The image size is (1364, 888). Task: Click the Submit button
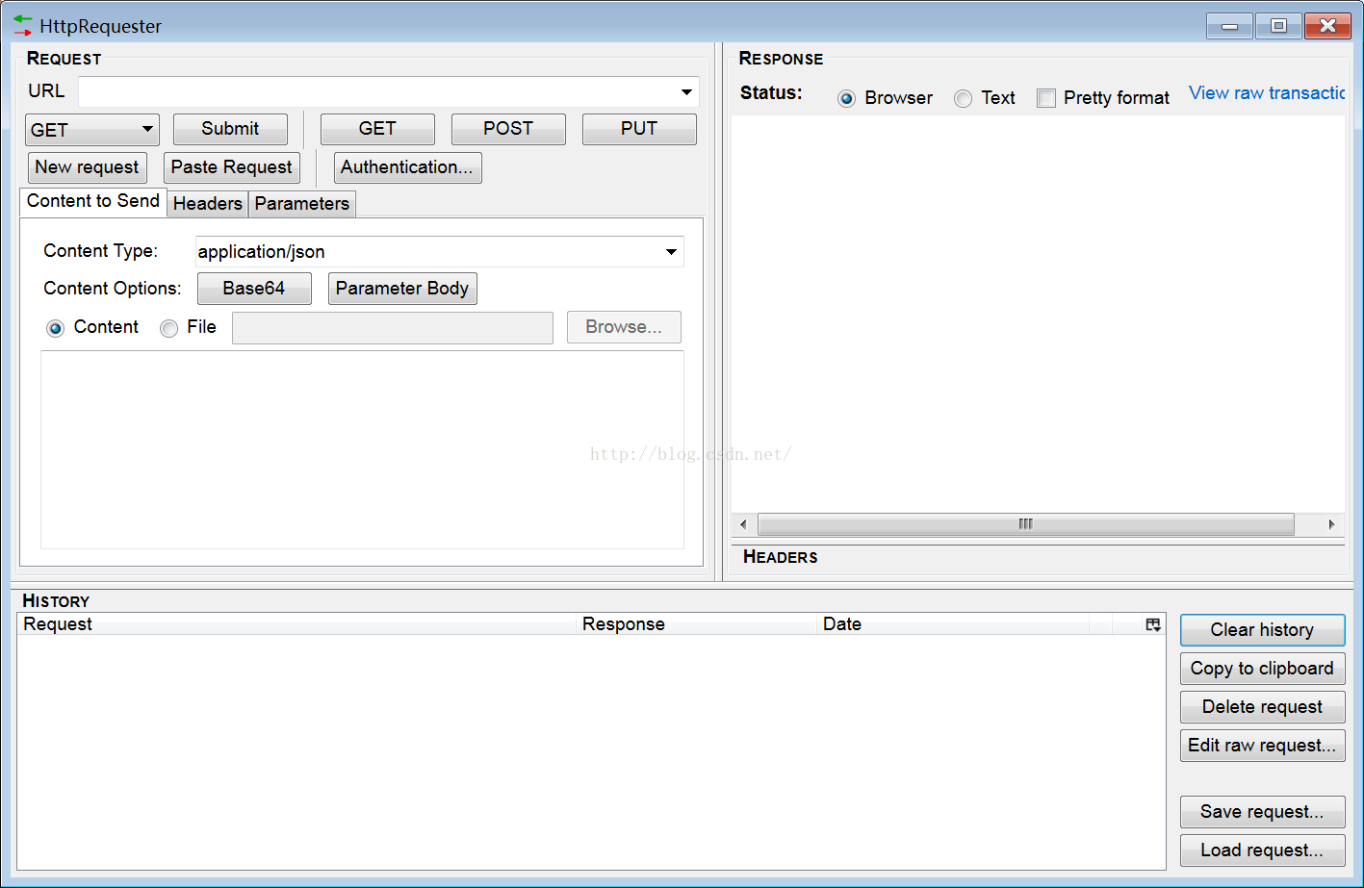pos(230,129)
